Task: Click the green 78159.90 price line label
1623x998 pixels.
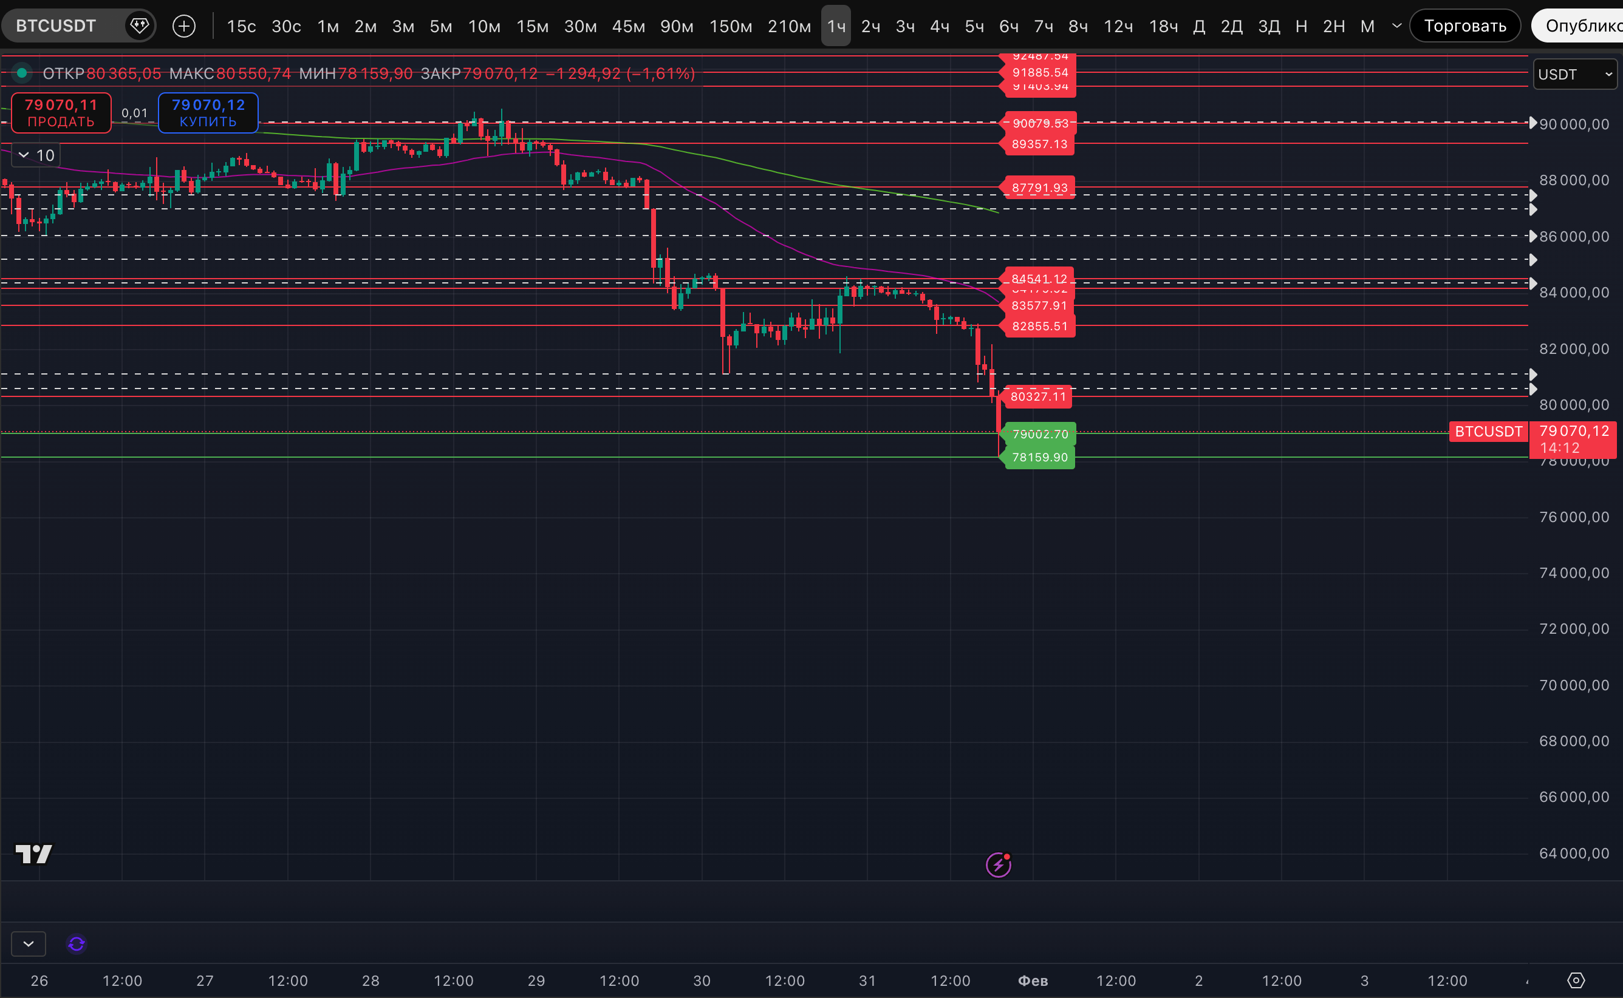Action: pos(1039,458)
